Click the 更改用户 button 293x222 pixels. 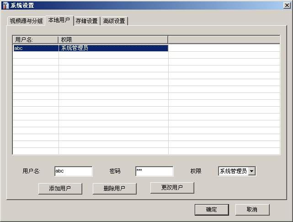[172, 188]
